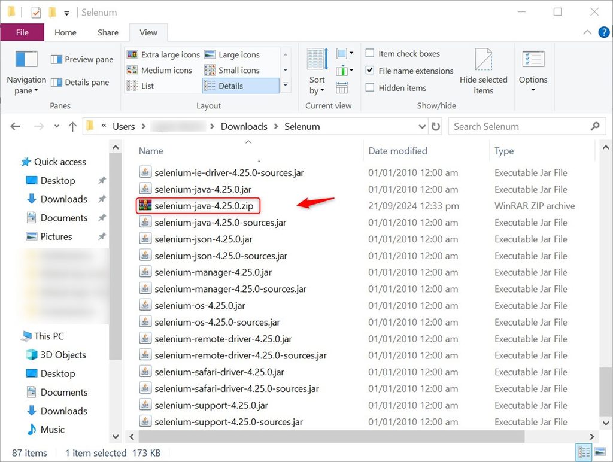Screen dimensions: 613x462
Task: Open Help with the question mark icon
Action: point(604,32)
